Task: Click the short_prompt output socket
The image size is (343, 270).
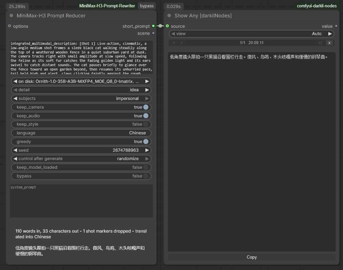Action: click(153, 26)
